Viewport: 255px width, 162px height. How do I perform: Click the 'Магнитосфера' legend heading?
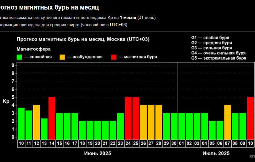point(33,49)
